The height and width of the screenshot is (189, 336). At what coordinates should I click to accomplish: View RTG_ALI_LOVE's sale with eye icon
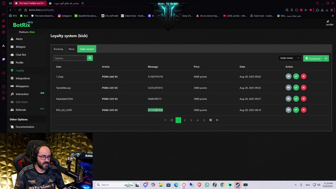[288, 110]
